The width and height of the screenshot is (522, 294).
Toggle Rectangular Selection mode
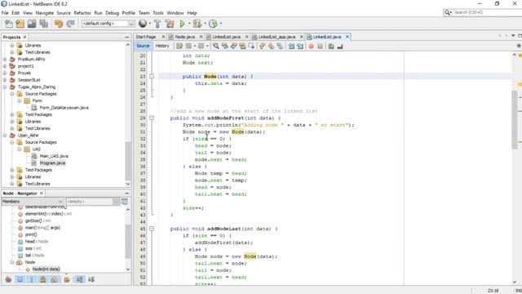pyautogui.click(x=251, y=47)
